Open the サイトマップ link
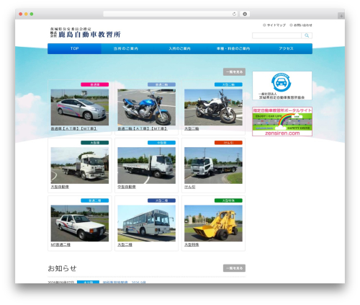 point(274,25)
